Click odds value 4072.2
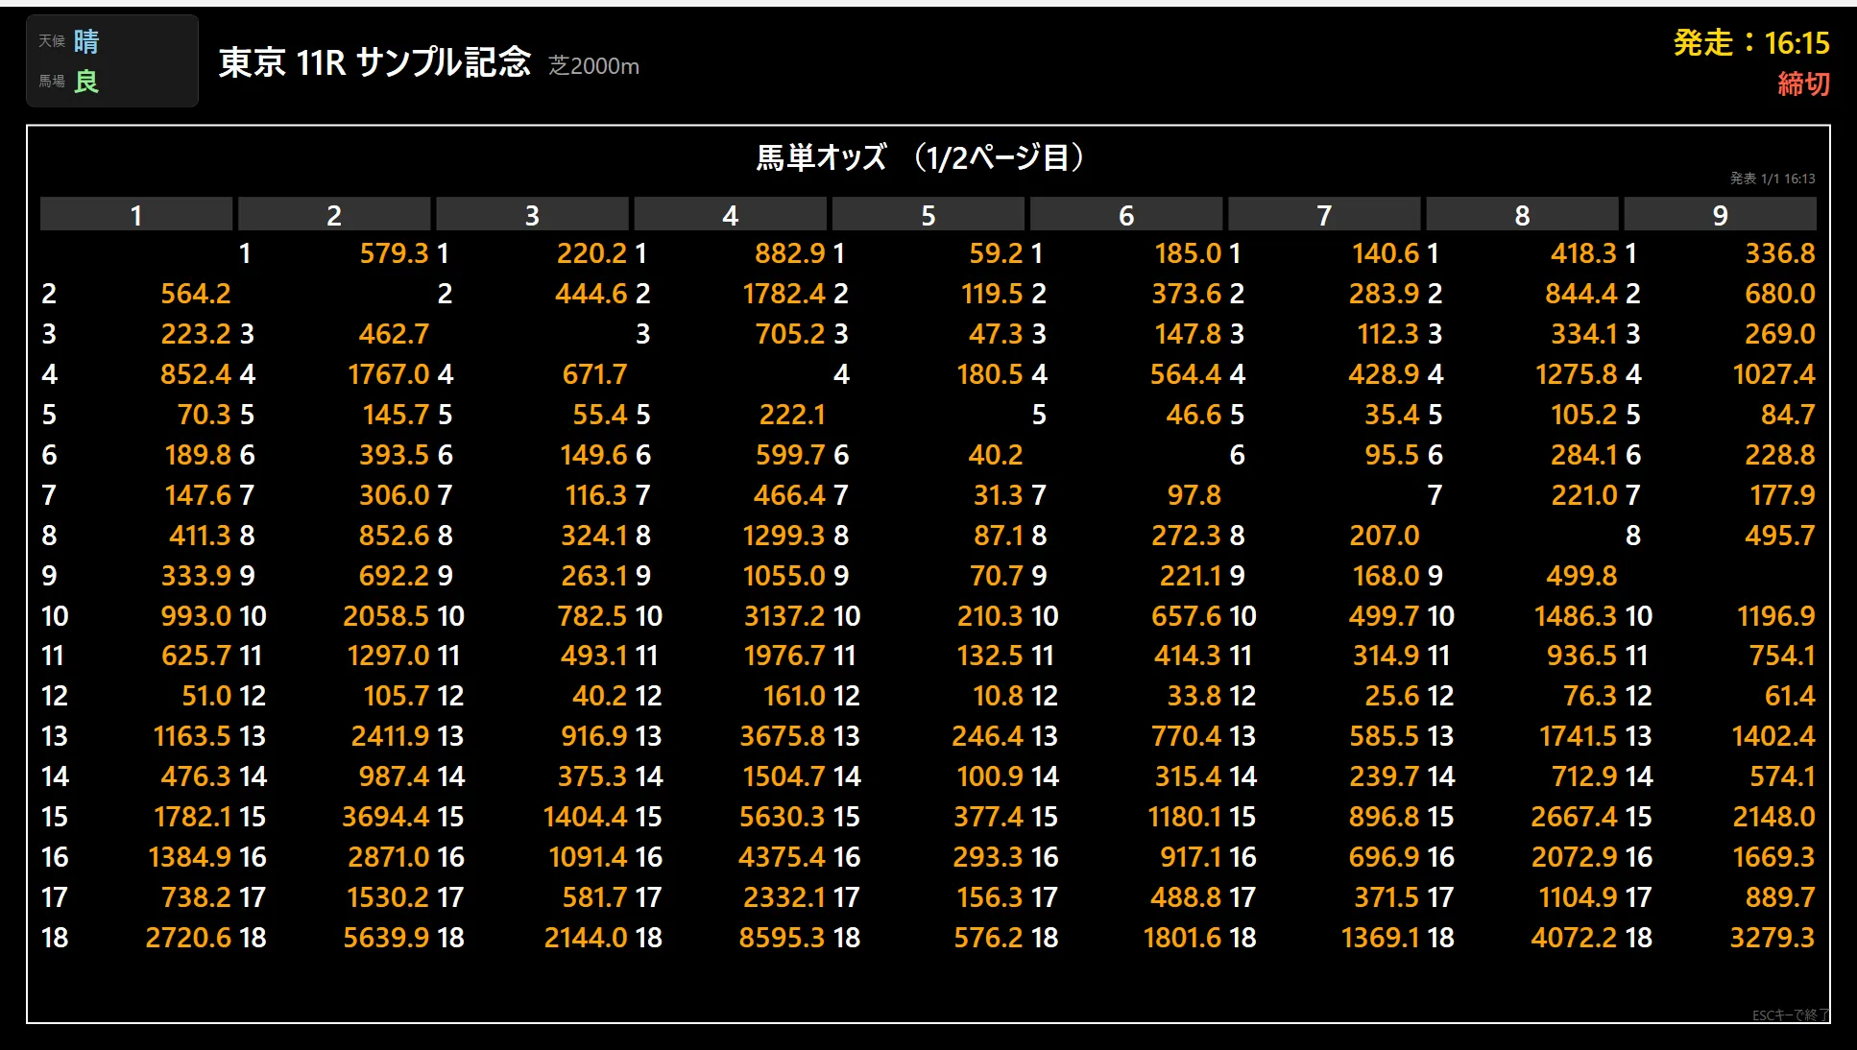The image size is (1857, 1050). click(1574, 938)
